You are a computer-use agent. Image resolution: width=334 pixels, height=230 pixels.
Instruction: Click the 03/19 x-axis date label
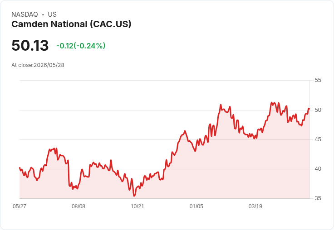click(x=255, y=206)
